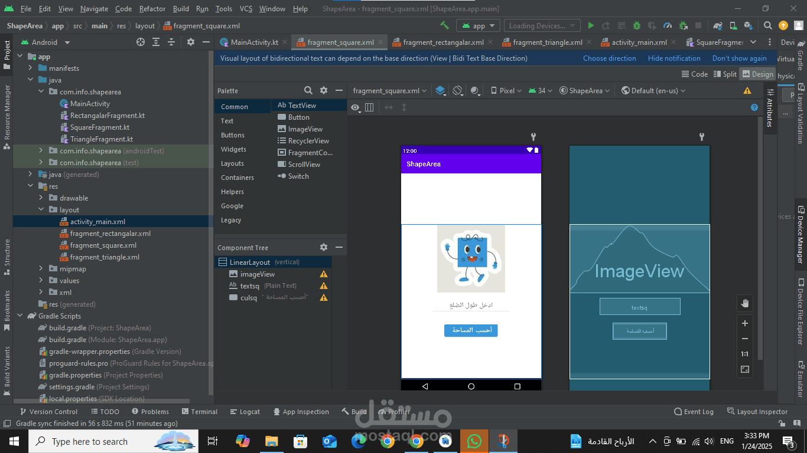Zoom out the design surface
Viewport: 807px width, 453px height.
point(745,339)
